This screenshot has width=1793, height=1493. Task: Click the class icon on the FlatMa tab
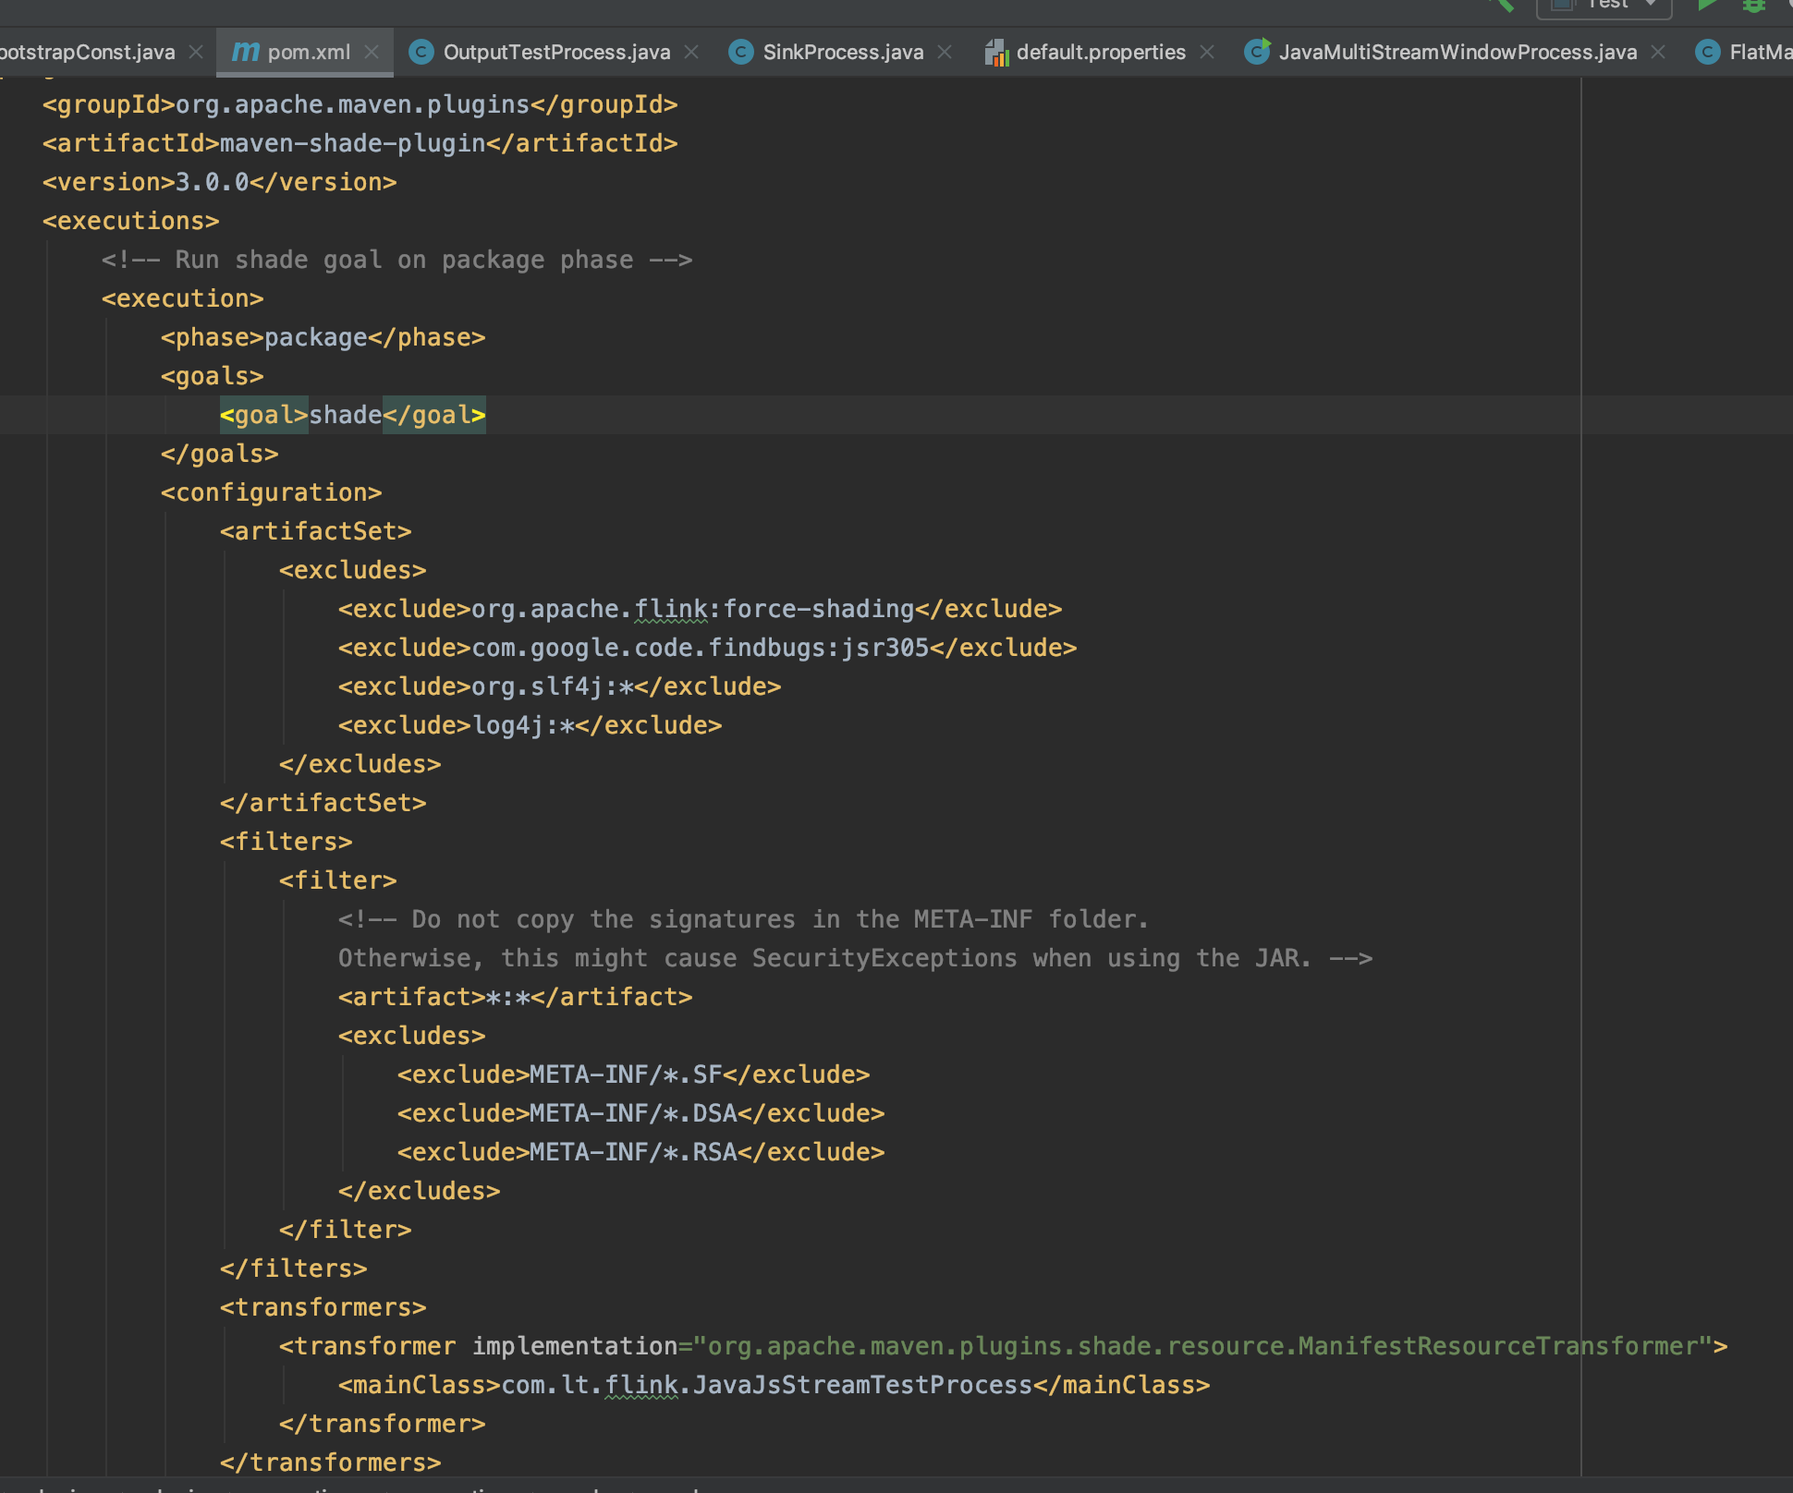pos(1708,52)
